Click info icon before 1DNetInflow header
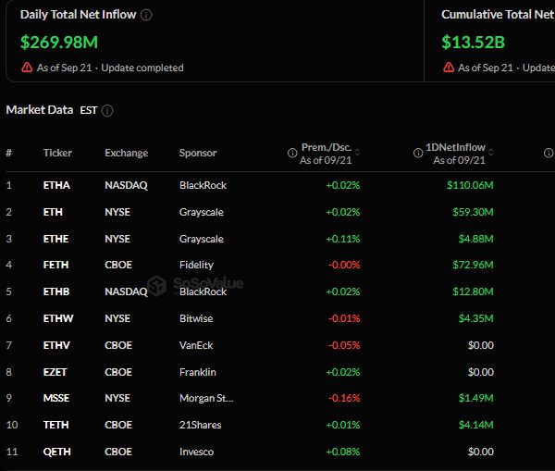The height and width of the screenshot is (471, 555). pyautogui.click(x=418, y=153)
